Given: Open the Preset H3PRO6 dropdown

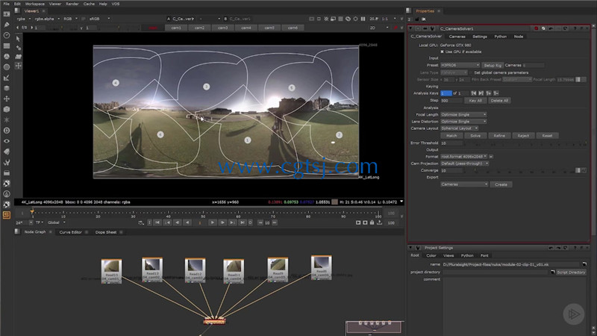Looking at the screenshot, I should point(460,65).
